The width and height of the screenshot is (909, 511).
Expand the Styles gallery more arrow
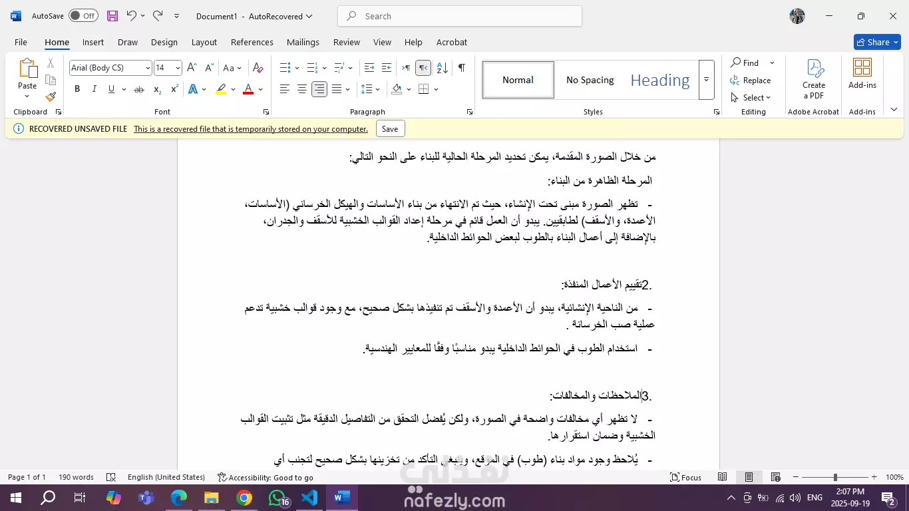pos(706,80)
